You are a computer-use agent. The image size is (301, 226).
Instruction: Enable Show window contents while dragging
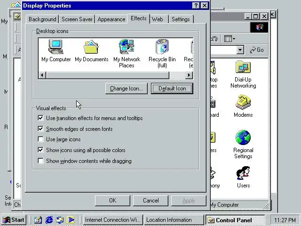(40, 161)
